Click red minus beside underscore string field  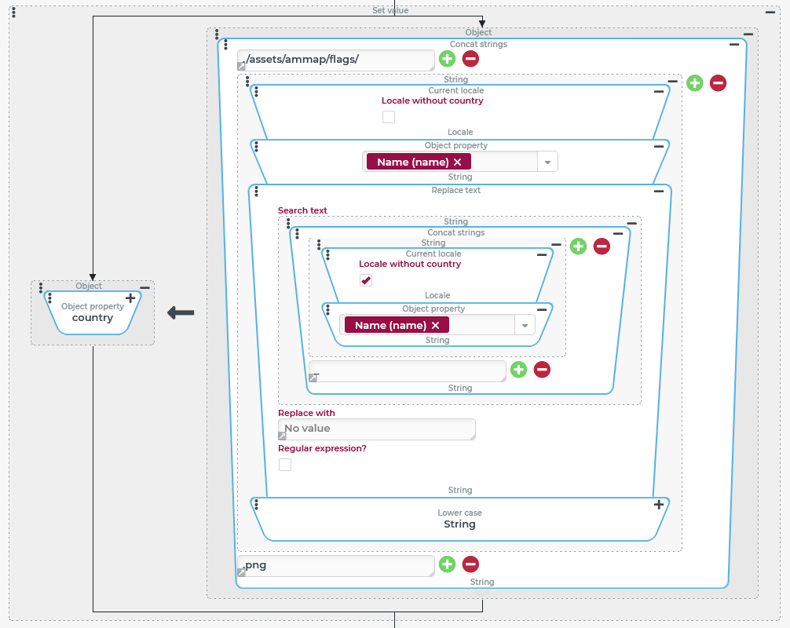click(542, 370)
